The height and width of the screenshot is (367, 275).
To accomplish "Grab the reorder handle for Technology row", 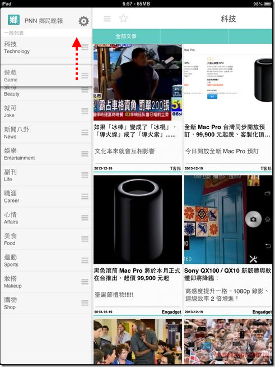I will (85, 47).
